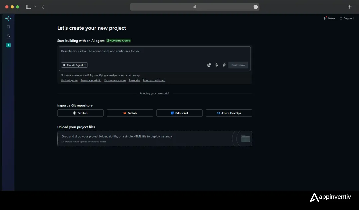The image size is (359, 210).
Task: Open your user avatar menu
Action: point(8,45)
